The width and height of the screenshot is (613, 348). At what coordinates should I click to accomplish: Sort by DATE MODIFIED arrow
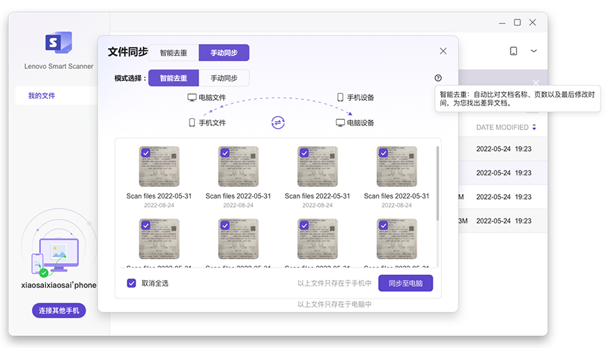pos(534,127)
